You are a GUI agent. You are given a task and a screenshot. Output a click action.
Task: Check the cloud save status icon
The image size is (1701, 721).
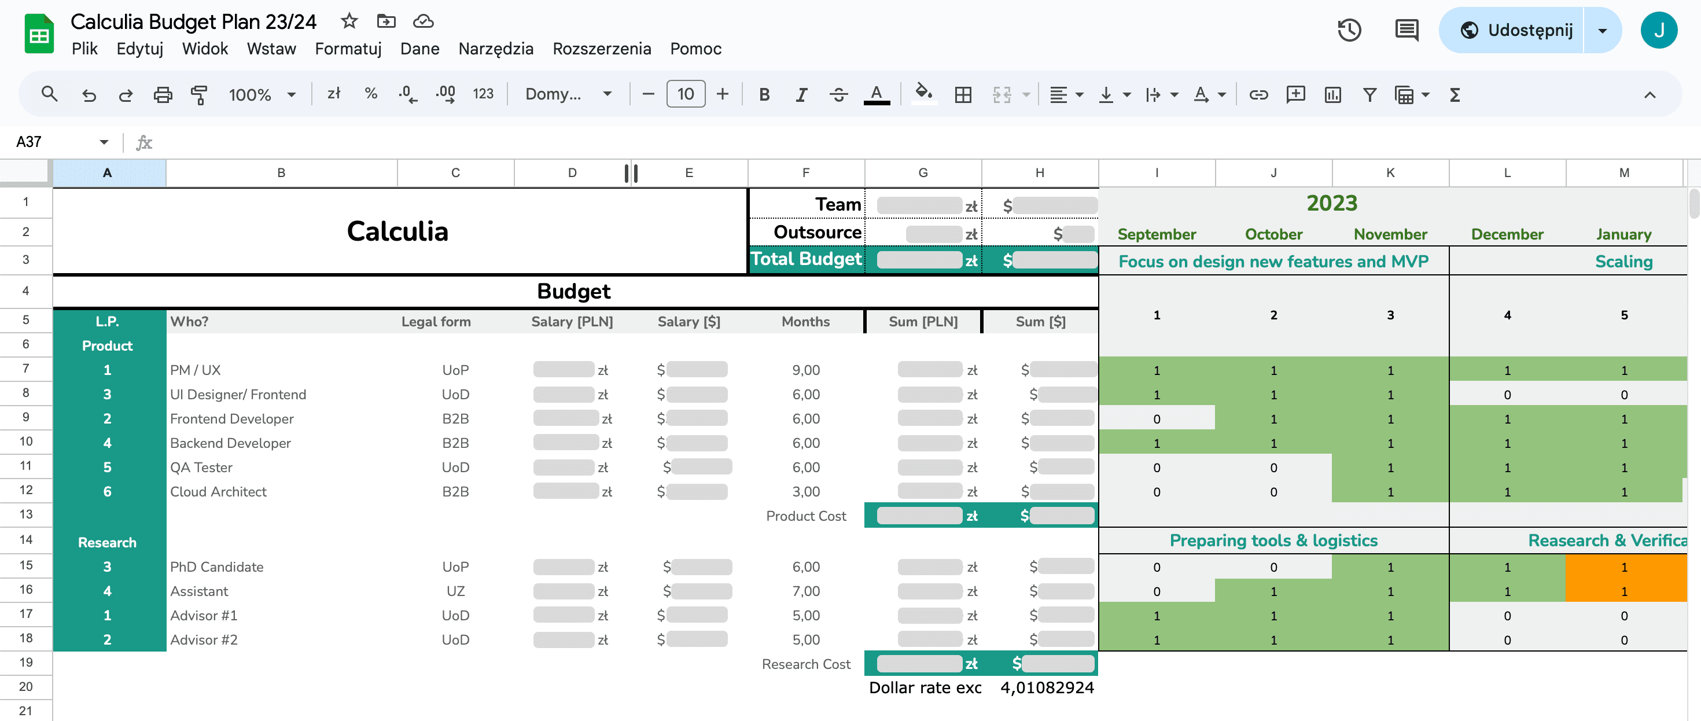(424, 21)
